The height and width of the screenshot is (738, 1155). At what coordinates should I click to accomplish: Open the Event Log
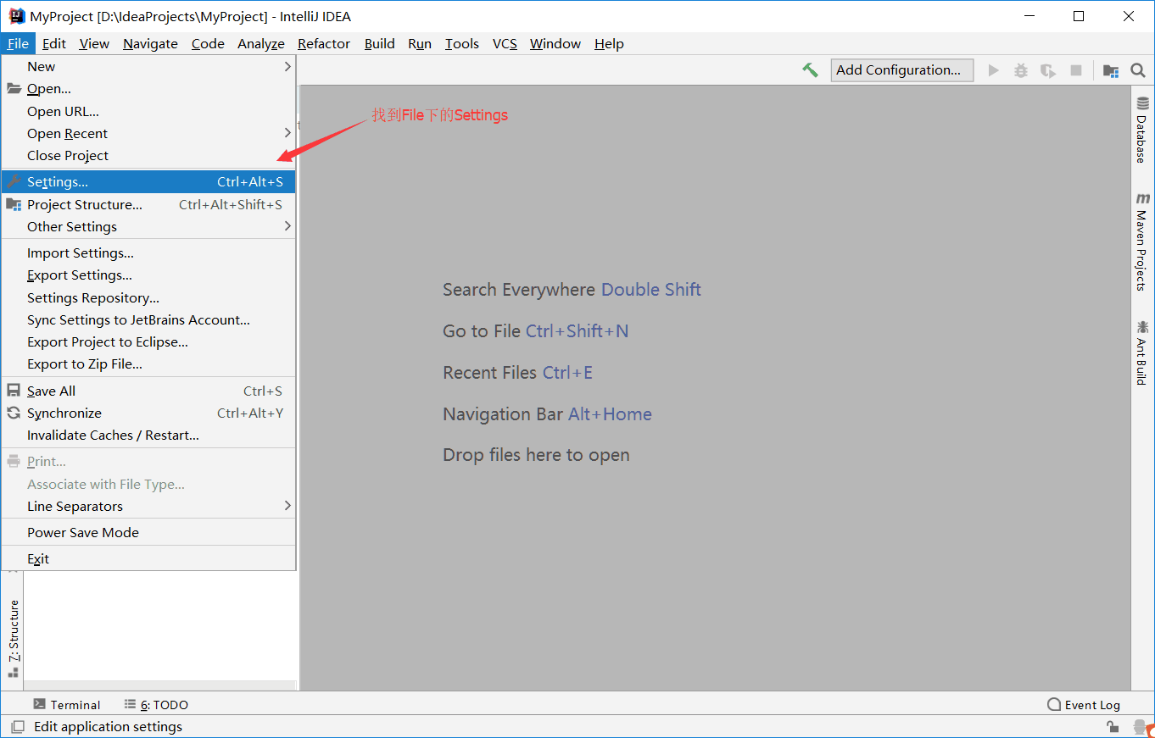tap(1084, 705)
